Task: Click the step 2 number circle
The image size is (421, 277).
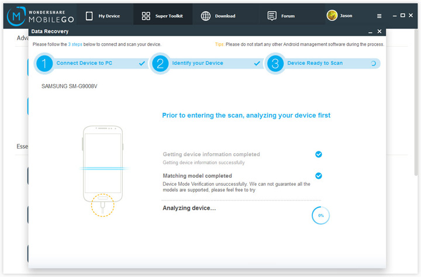Action: 160,63
